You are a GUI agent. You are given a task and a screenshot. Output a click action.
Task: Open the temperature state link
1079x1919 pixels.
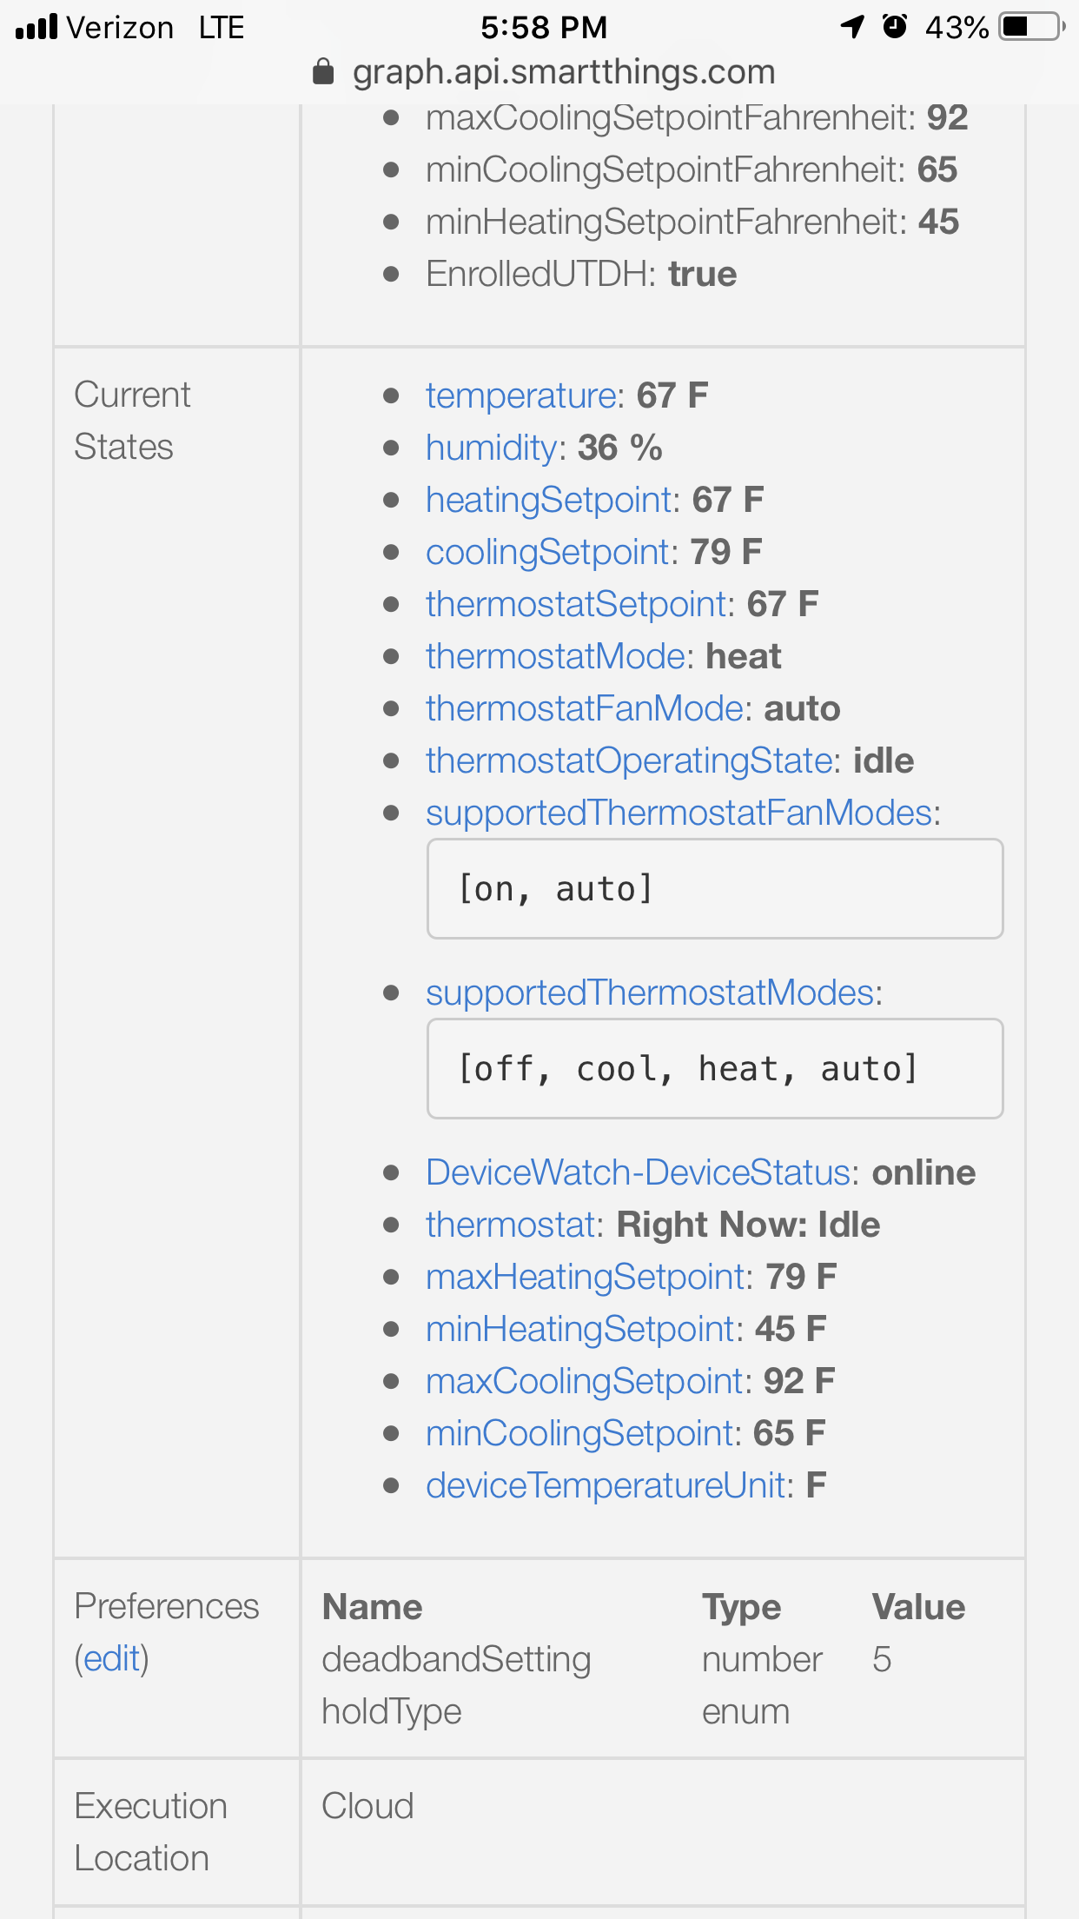tap(520, 395)
